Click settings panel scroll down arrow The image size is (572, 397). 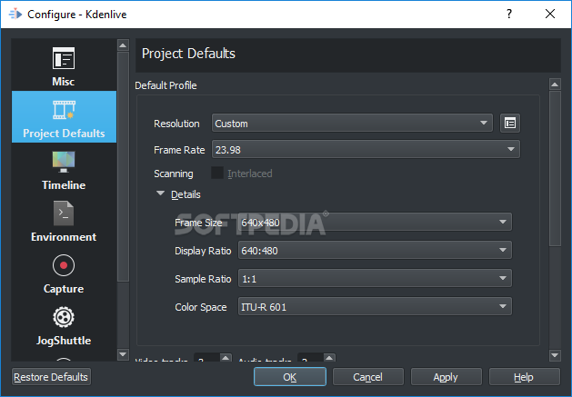[x=555, y=354]
